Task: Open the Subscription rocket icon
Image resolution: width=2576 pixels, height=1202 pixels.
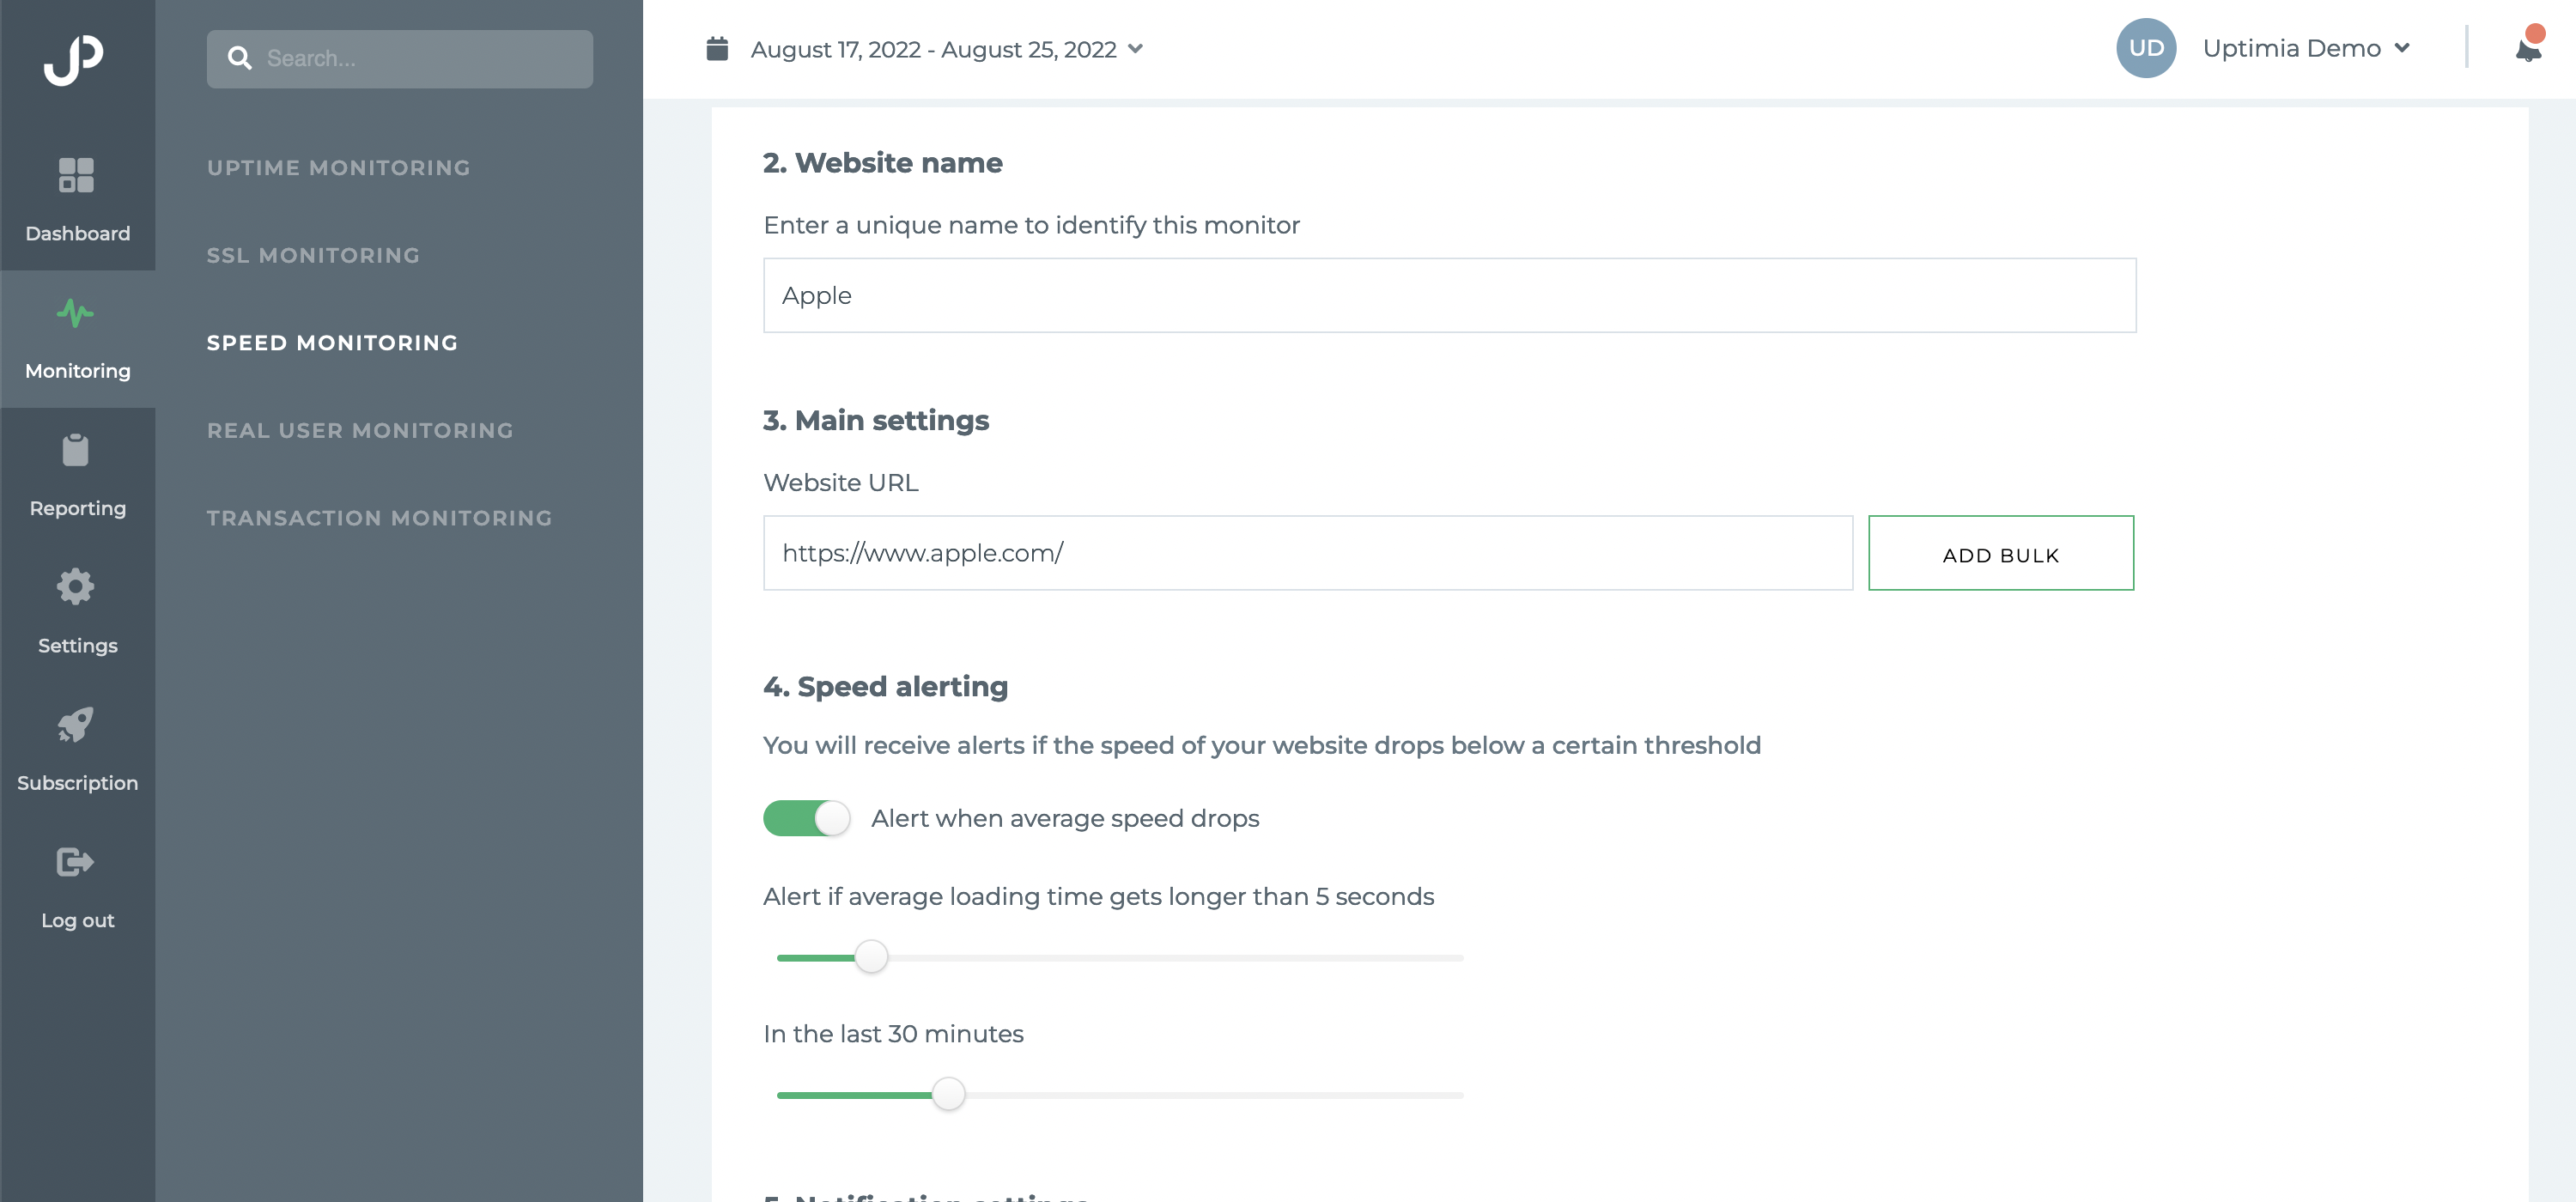Action: pos(76,724)
